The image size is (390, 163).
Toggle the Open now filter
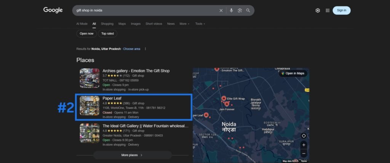(x=86, y=33)
